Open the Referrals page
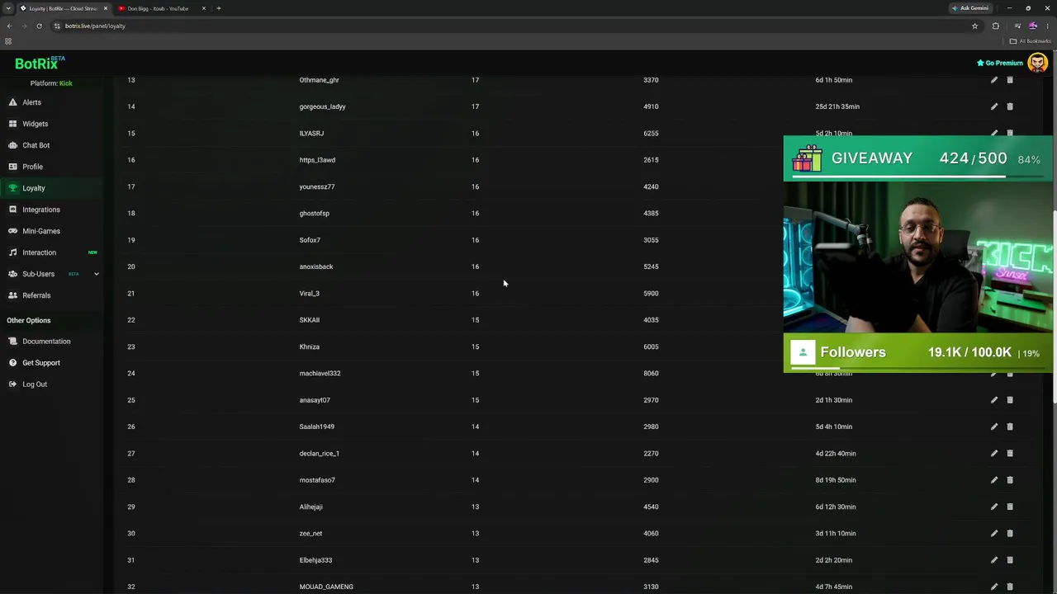The height and width of the screenshot is (594, 1057). [x=36, y=295]
